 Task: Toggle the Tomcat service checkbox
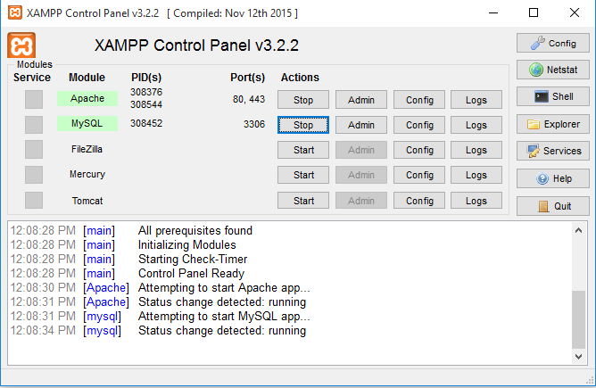[x=34, y=201]
